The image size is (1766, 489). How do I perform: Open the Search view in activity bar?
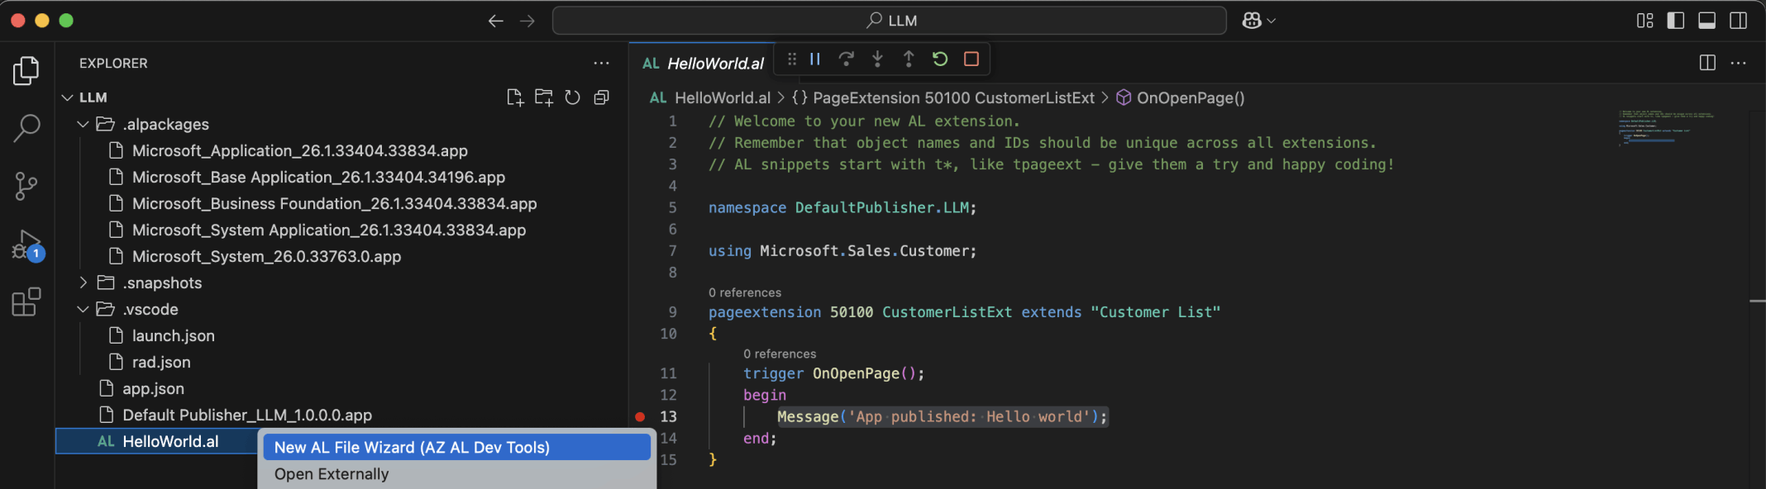click(x=26, y=128)
